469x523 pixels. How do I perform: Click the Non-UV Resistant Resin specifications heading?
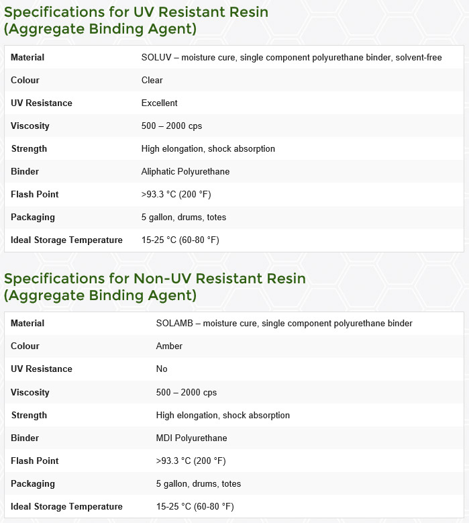pos(155,287)
